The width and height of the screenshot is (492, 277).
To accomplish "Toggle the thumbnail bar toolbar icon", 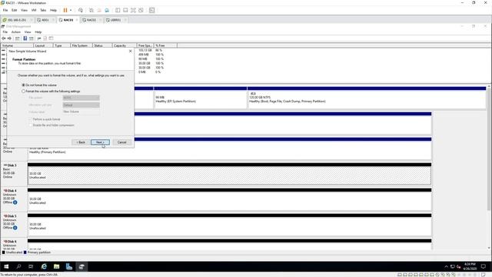I will point(125,10).
